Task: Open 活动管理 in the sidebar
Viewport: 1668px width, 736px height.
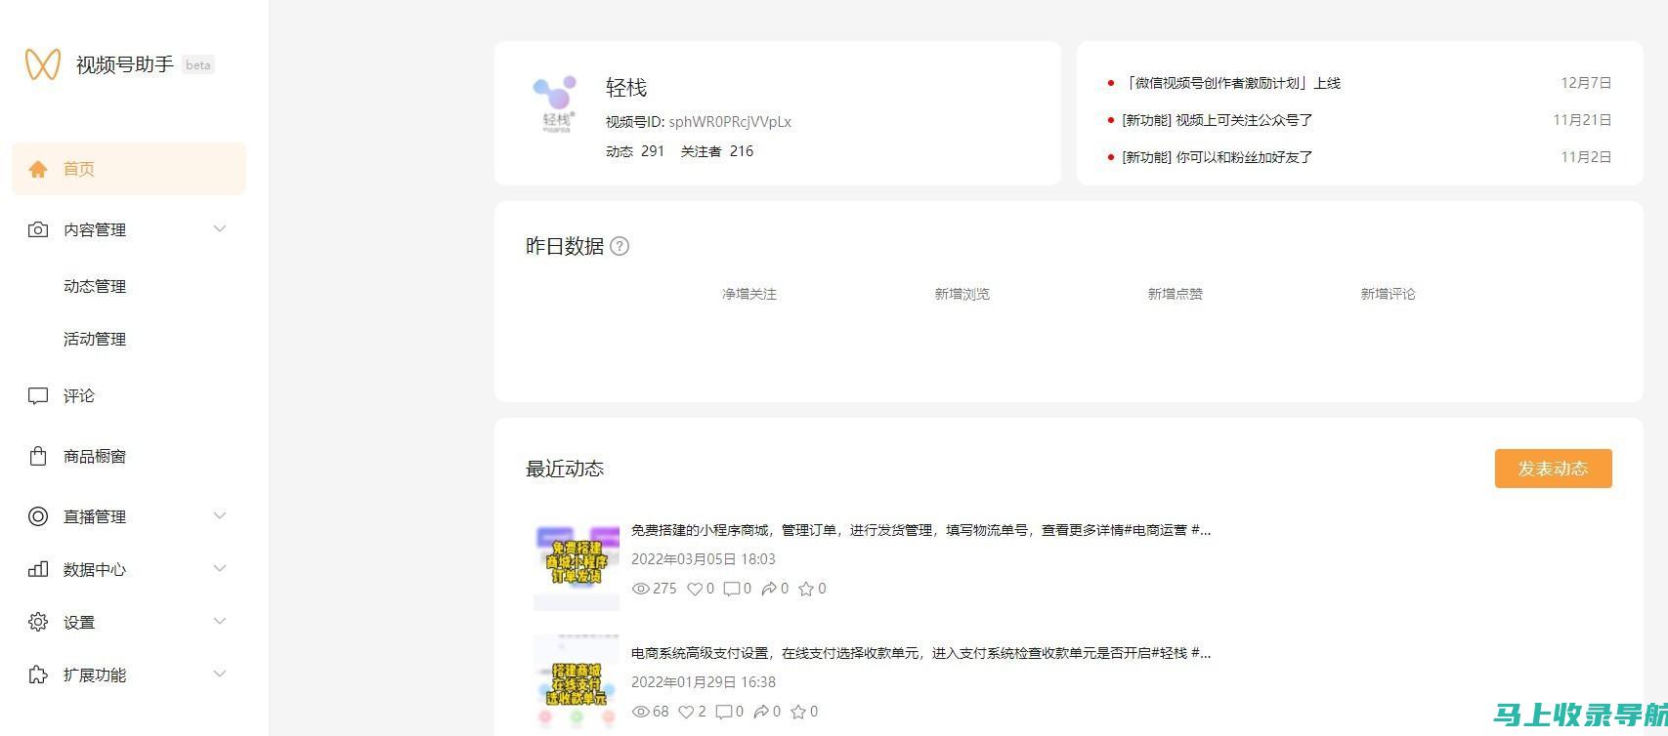Action: pyautogui.click(x=95, y=339)
